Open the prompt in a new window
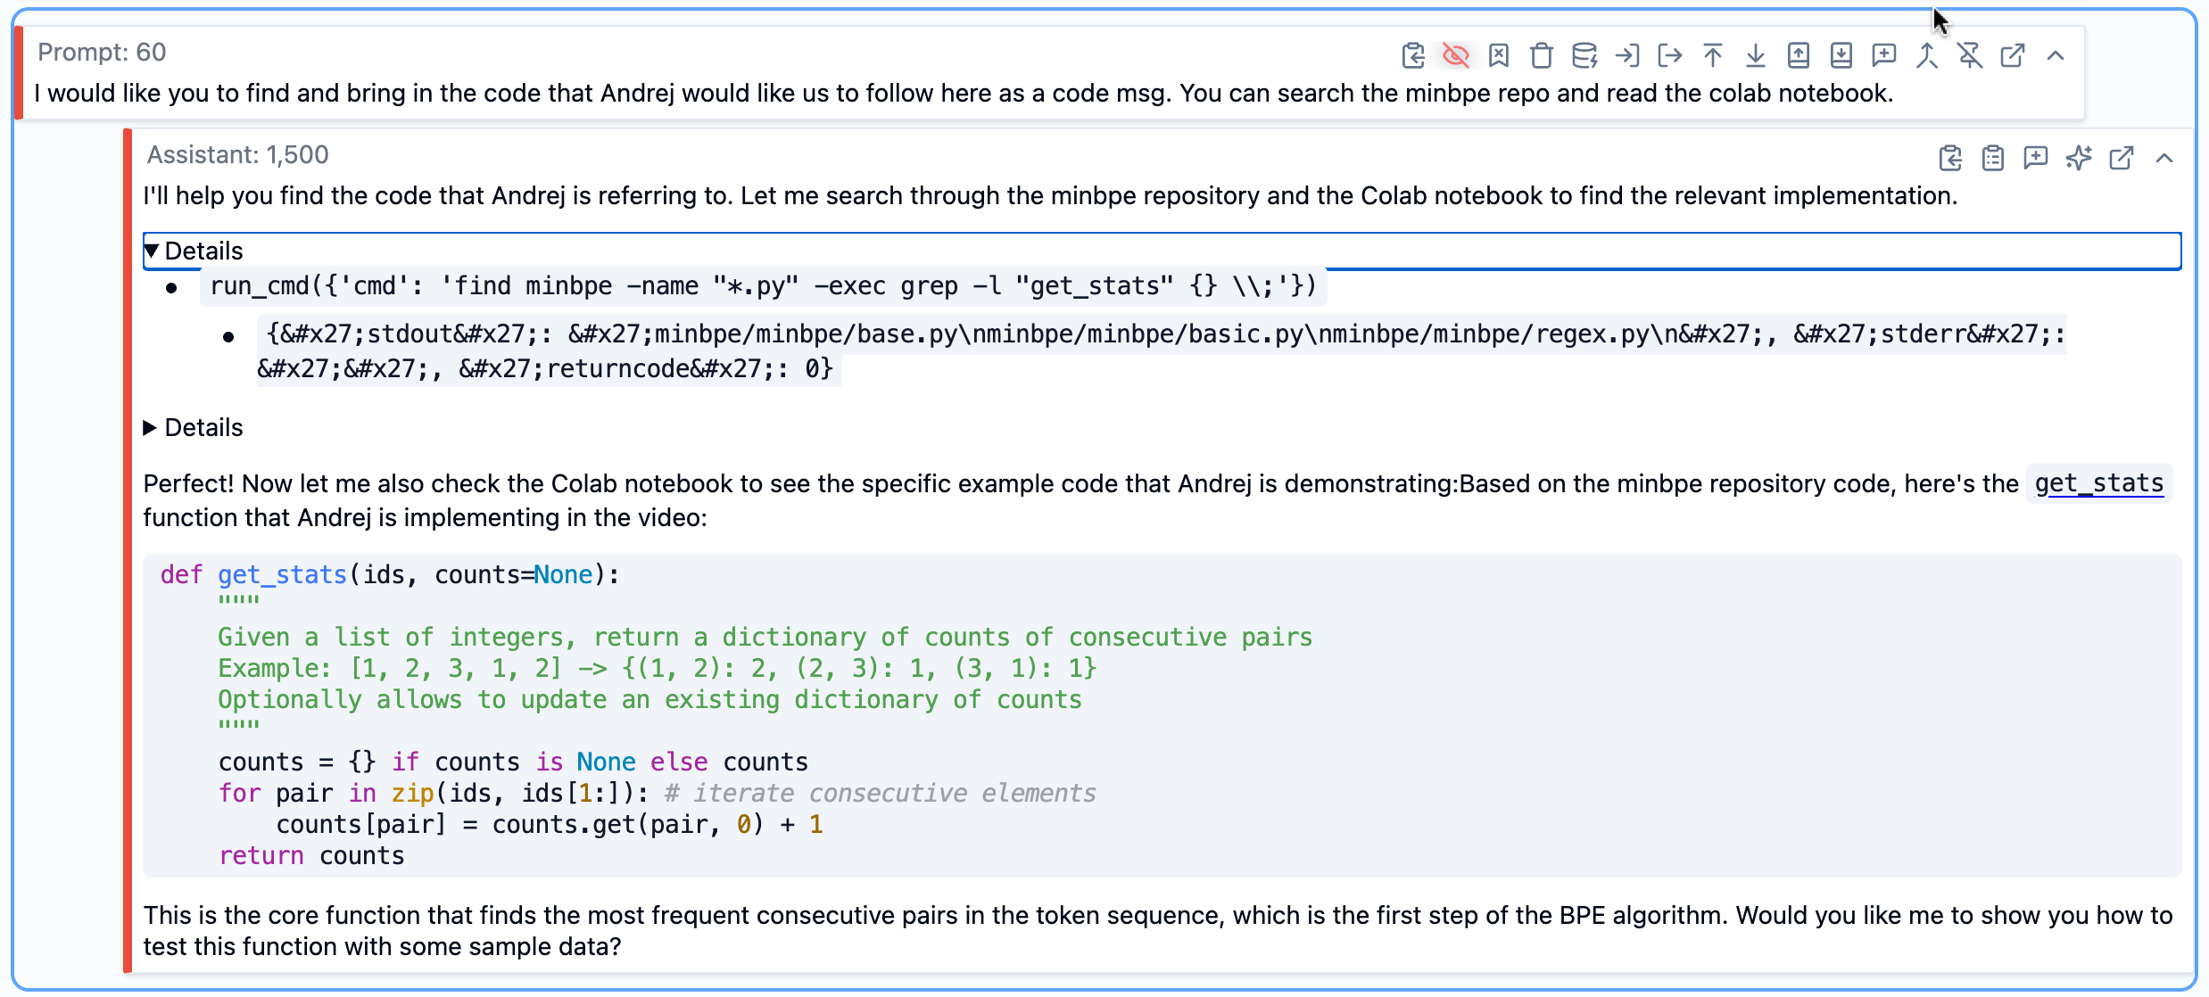Image resolution: width=2209 pixels, height=997 pixels. tap(2012, 55)
